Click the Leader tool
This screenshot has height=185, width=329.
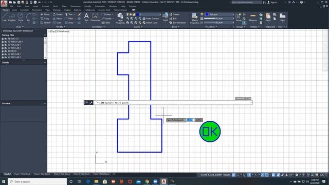tap(107, 18)
